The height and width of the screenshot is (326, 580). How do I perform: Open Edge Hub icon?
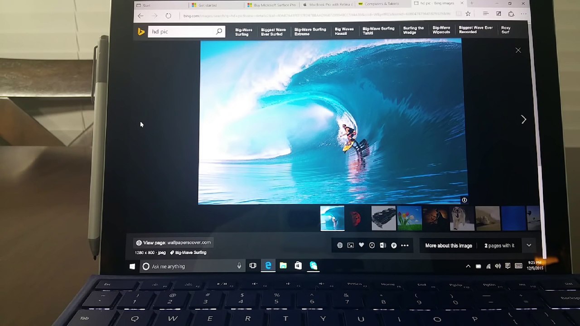tap(485, 14)
